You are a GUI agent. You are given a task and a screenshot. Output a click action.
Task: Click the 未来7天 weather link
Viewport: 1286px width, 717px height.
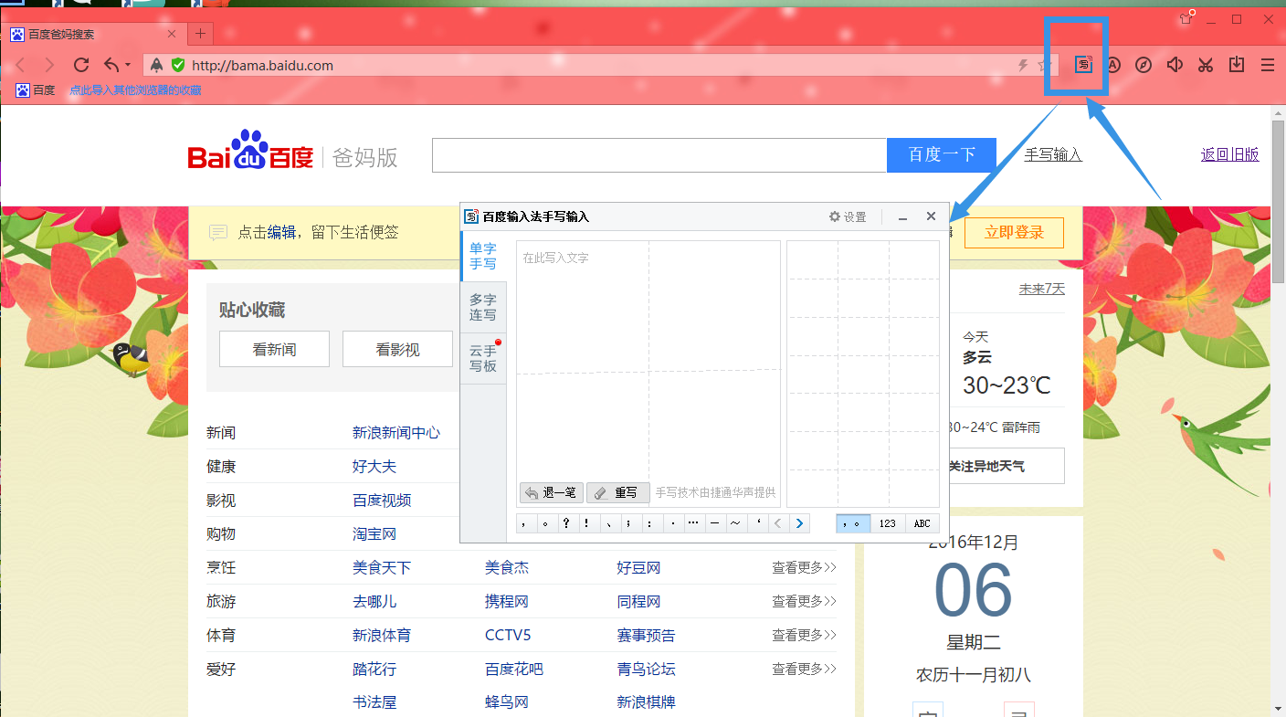[1042, 289]
